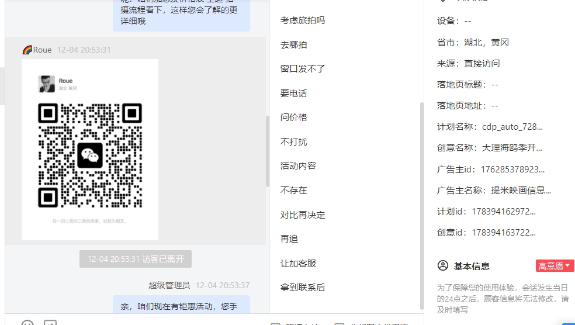Click the 计划id value

[x=504, y=212]
